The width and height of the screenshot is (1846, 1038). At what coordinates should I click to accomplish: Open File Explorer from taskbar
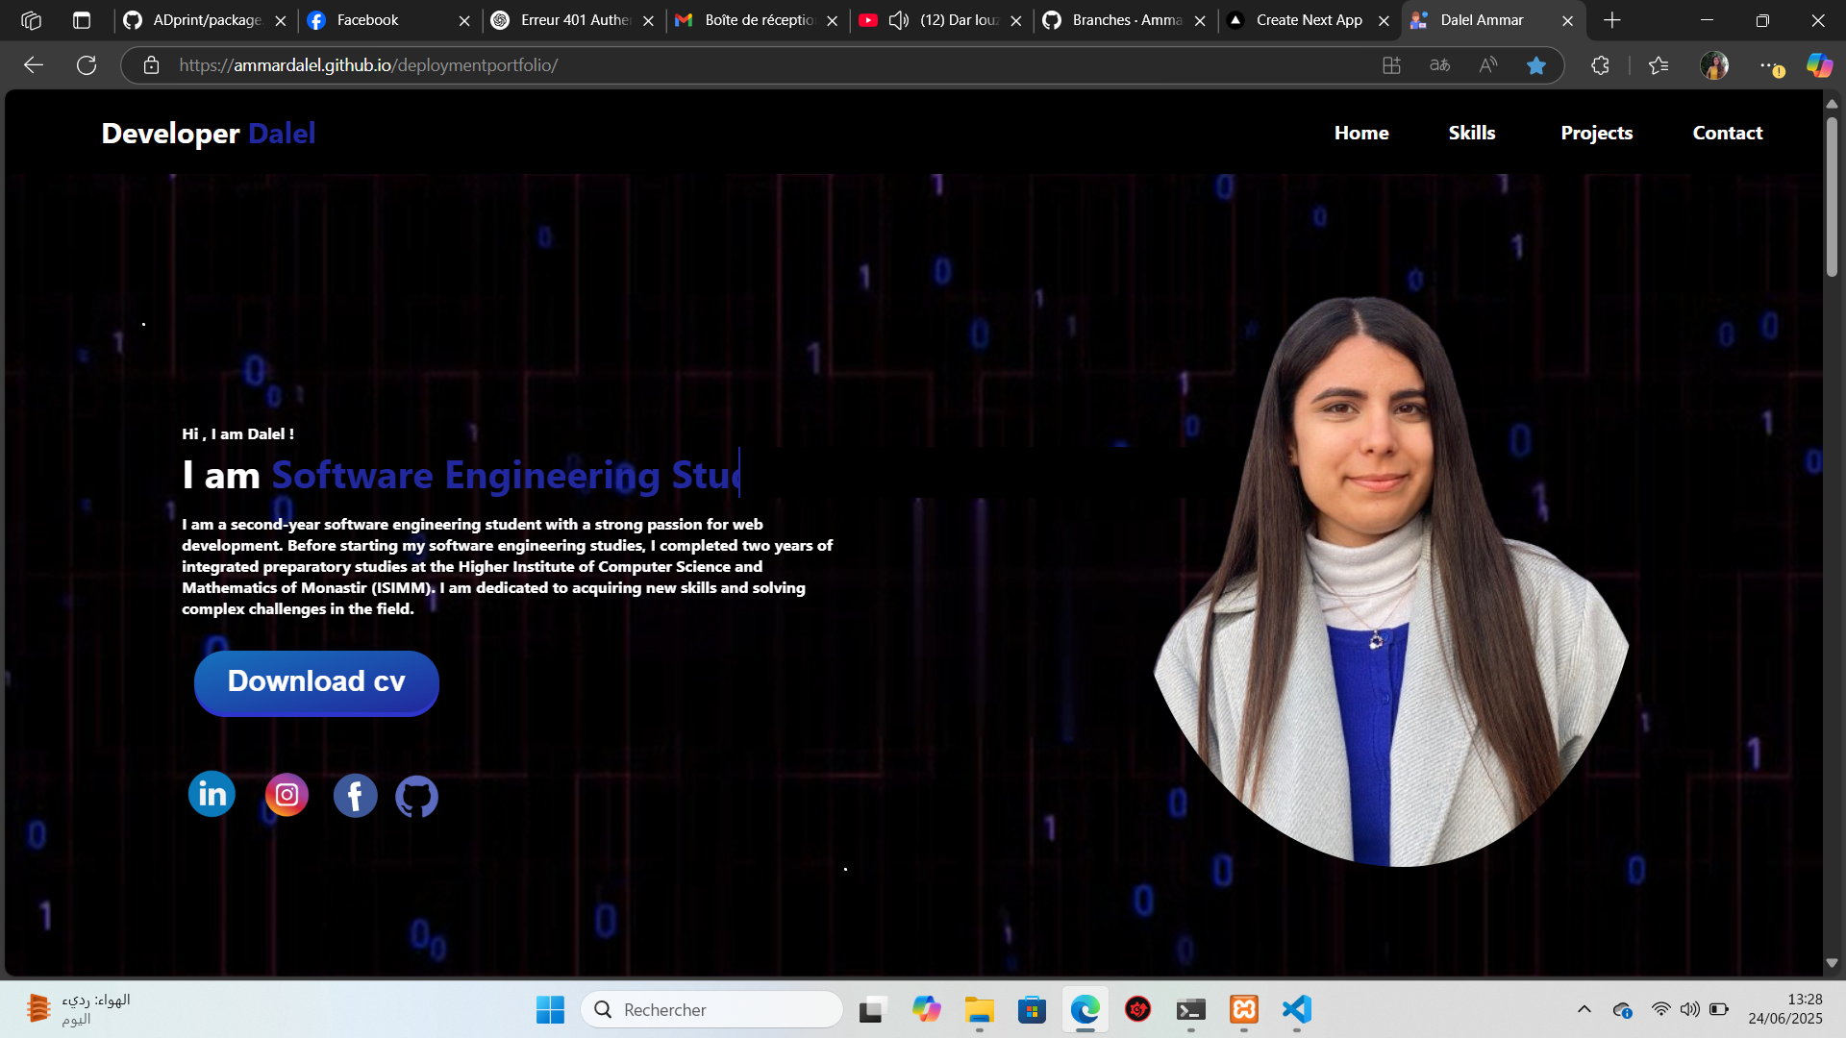point(979,1009)
